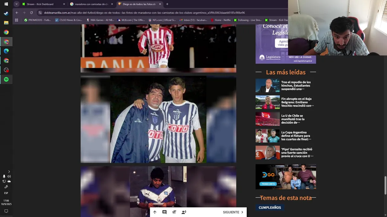The image size is (387, 217).
Task: Close the maradona con camisetas tab
Action: pos(112,4)
